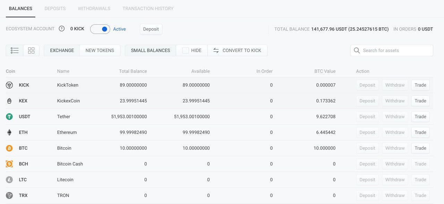Click Deposit for KICK row

tap(367, 85)
